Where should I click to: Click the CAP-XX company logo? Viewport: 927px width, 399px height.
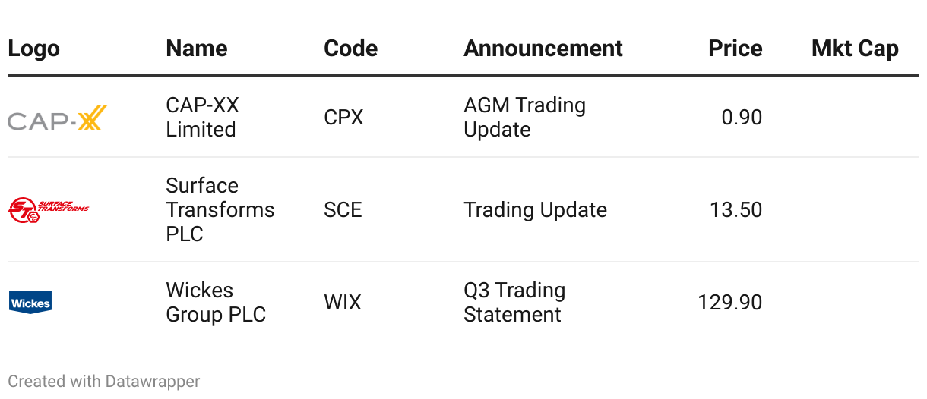58,118
